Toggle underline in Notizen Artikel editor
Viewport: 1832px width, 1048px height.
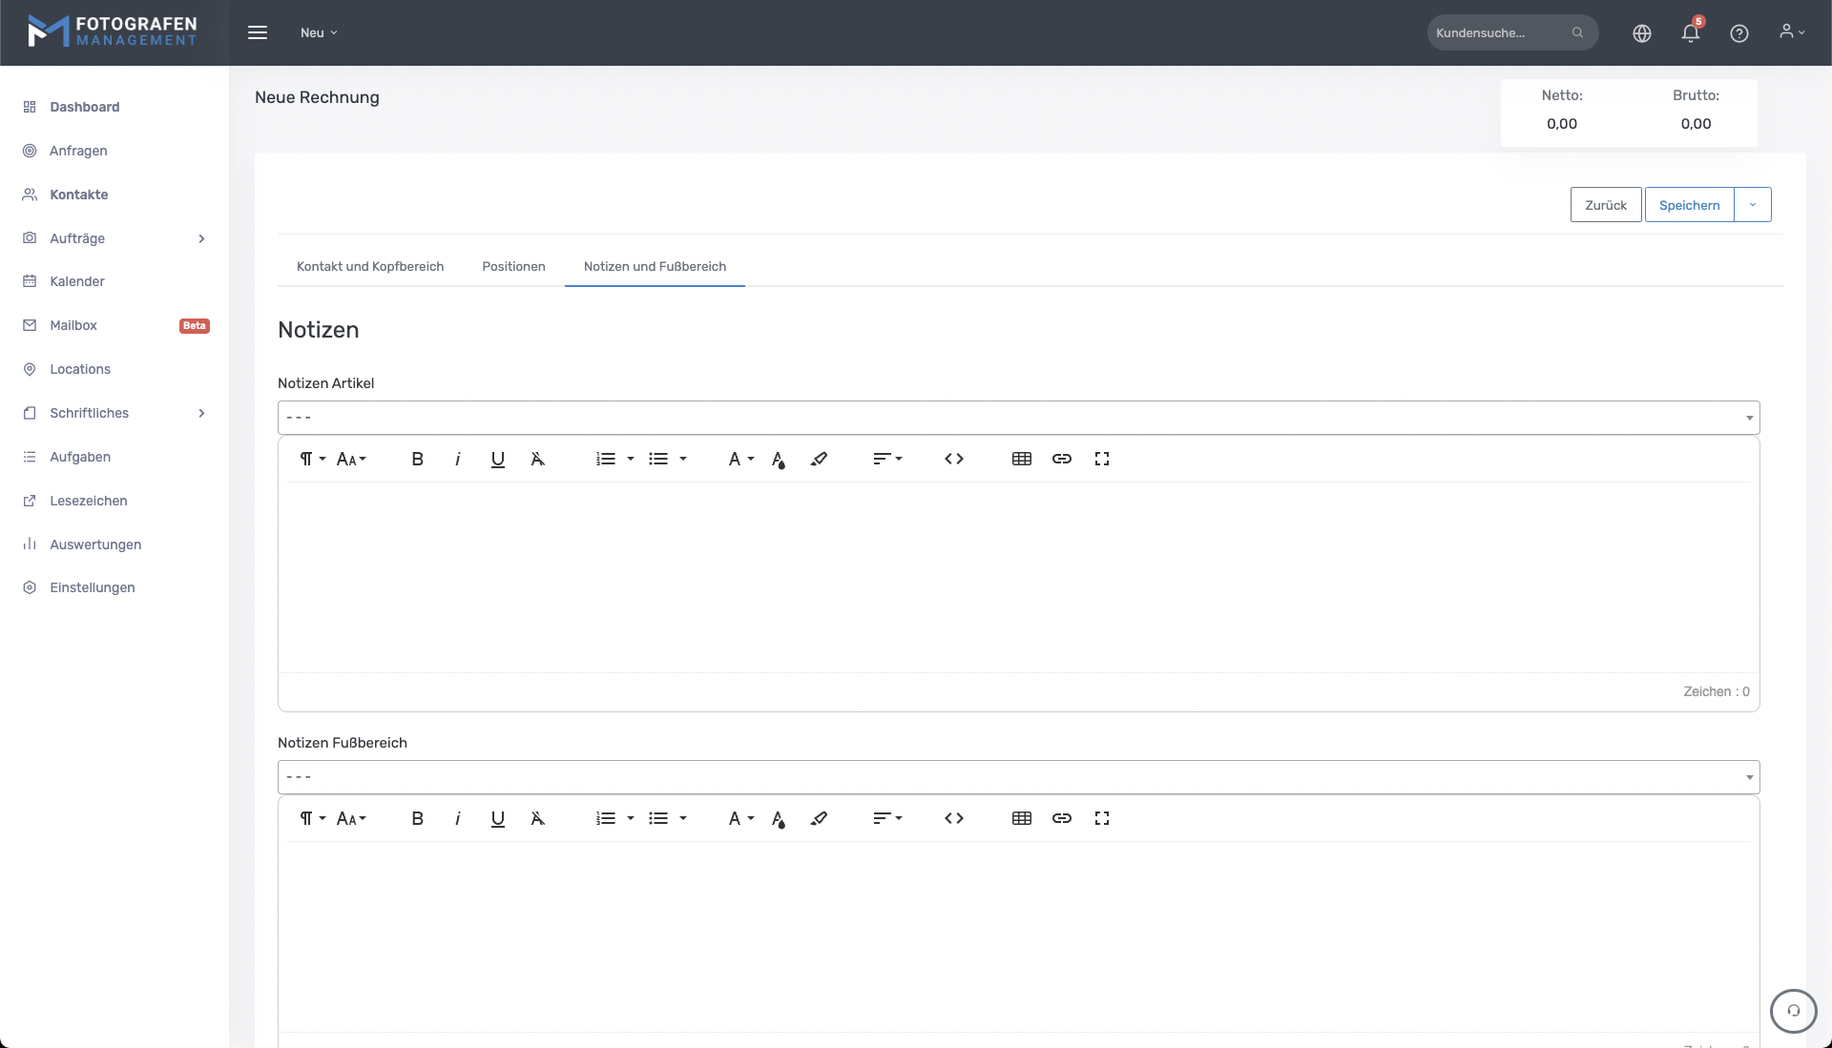coord(497,459)
